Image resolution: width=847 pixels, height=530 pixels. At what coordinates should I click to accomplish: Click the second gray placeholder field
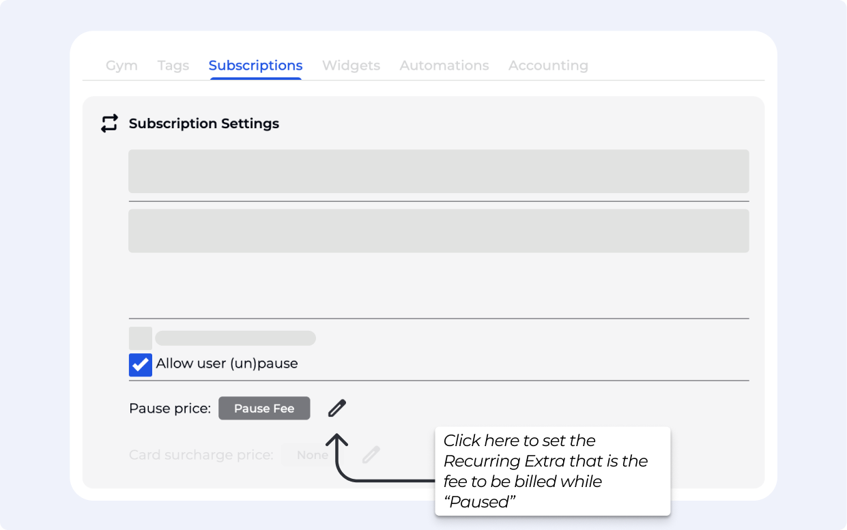(x=438, y=231)
